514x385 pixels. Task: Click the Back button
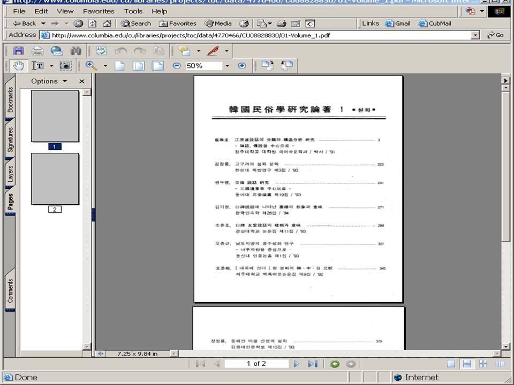24,24
